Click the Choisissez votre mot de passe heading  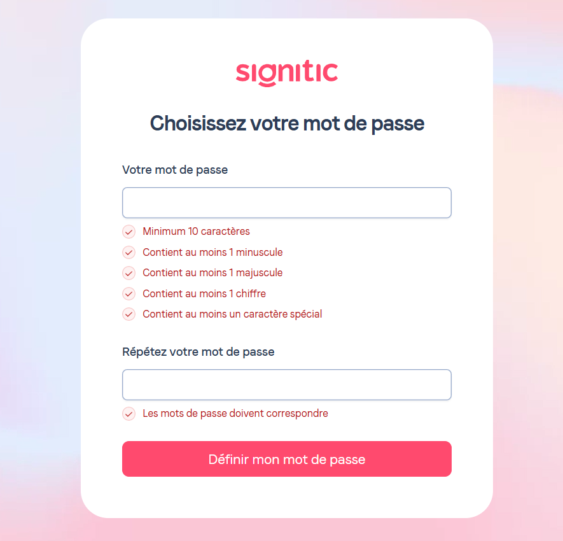(287, 123)
